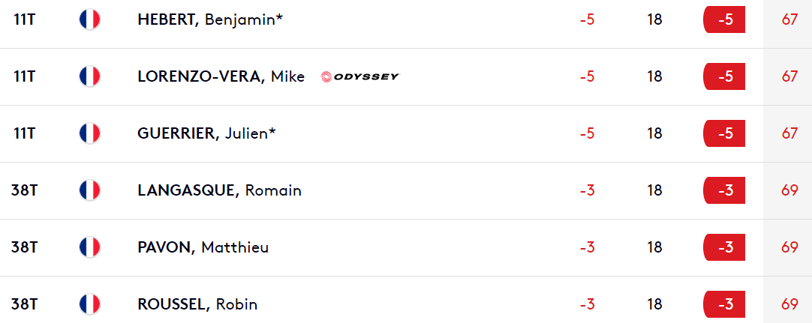Click the French flag beside LANGASQUE, Romain
The image size is (812, 323).
89,190
